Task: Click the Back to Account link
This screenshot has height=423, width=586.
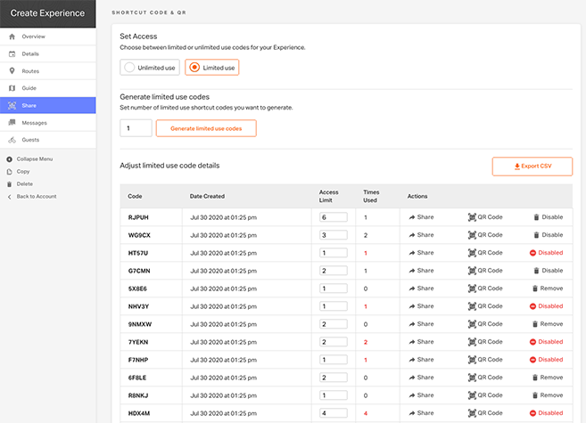Action: tap(37, 197)
